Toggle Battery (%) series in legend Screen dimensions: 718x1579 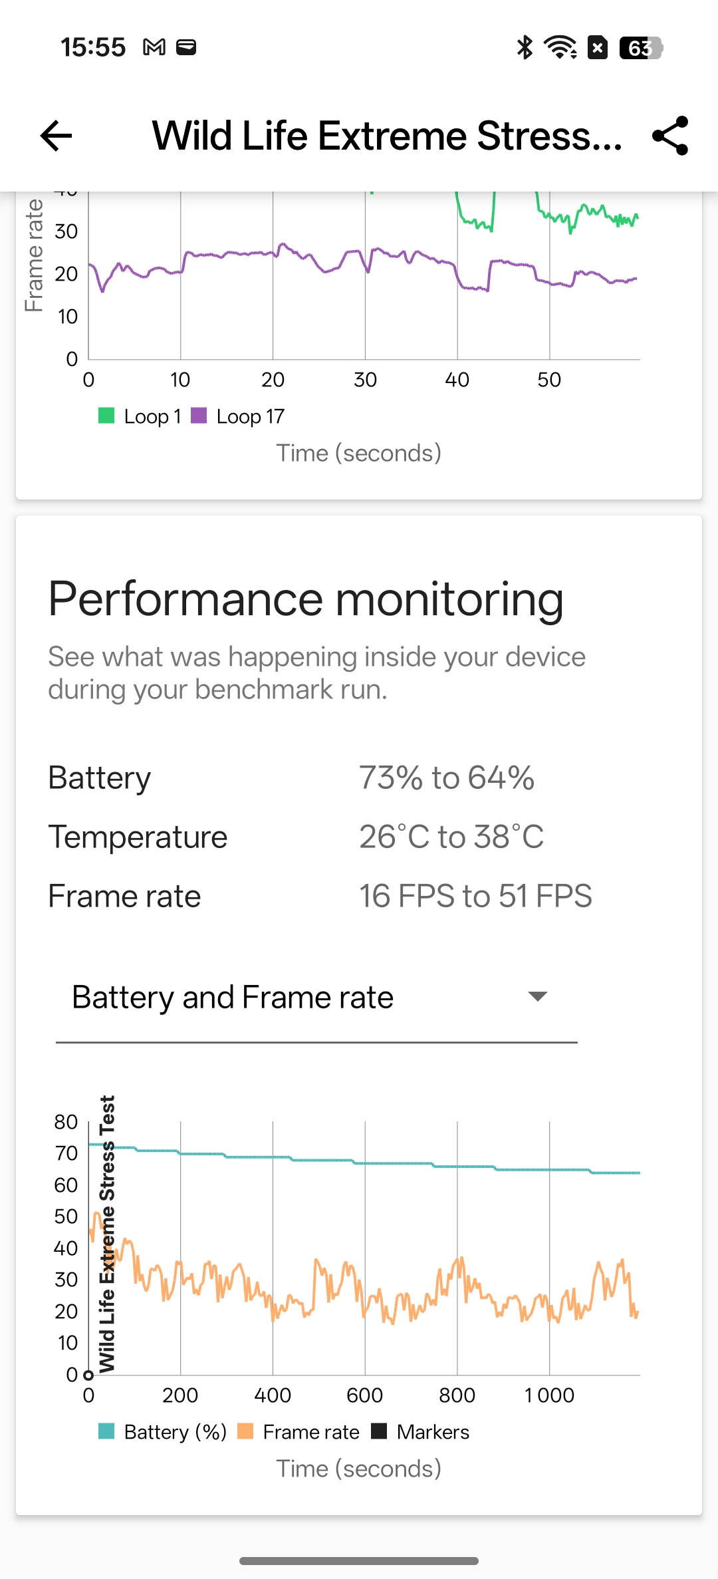pos(164,1432)
